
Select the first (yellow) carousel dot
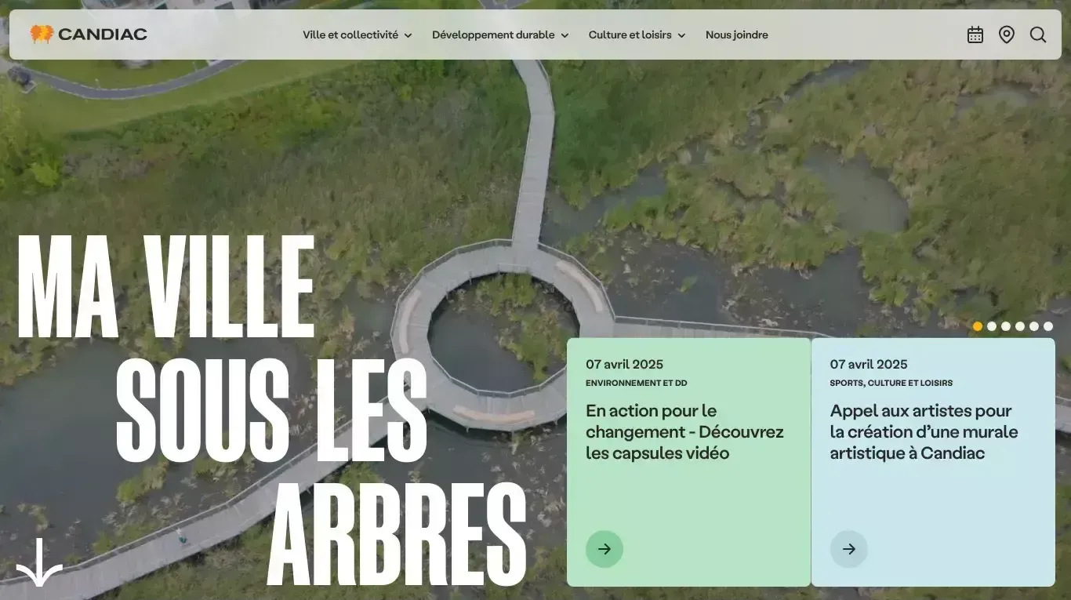[x=978, y=326]
